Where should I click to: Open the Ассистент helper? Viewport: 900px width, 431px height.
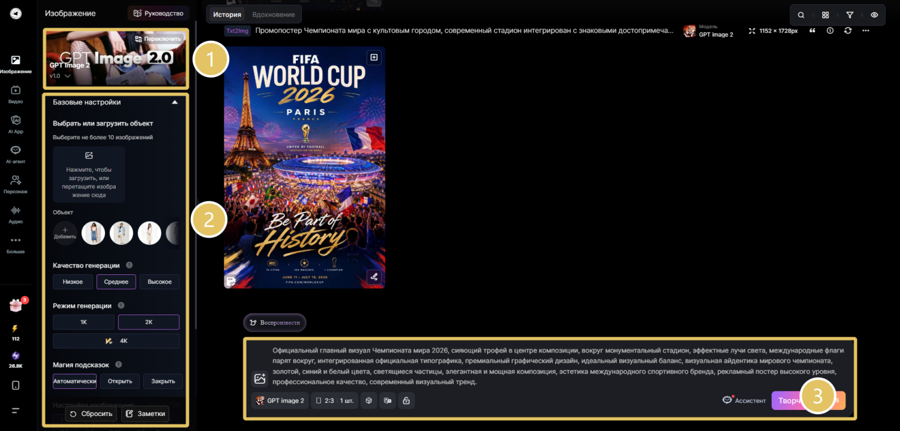(x=744, y=400)
